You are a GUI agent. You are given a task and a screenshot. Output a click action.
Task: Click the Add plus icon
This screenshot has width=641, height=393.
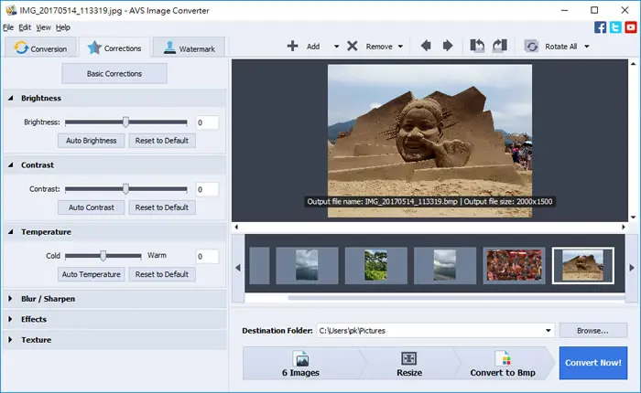coord(292,46)
